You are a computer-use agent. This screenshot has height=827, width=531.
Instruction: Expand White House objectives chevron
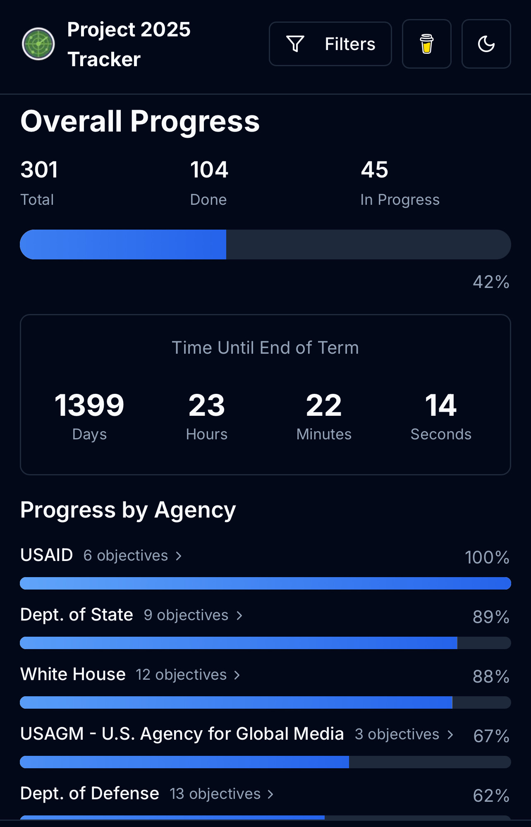click(237, 675)
